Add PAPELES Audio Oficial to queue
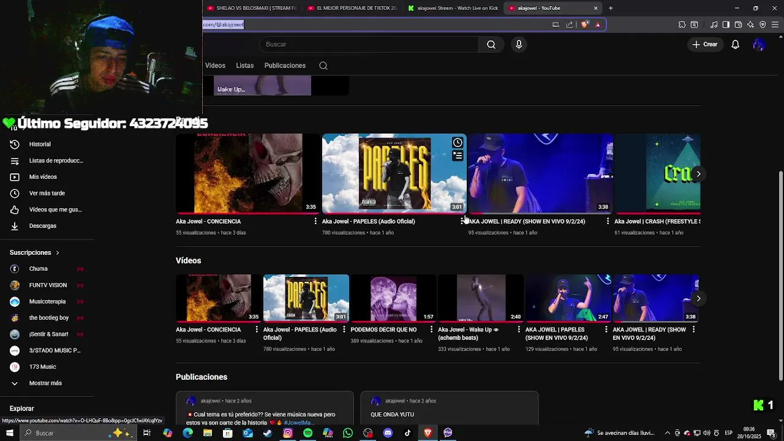784x441 pixels. 458,156
